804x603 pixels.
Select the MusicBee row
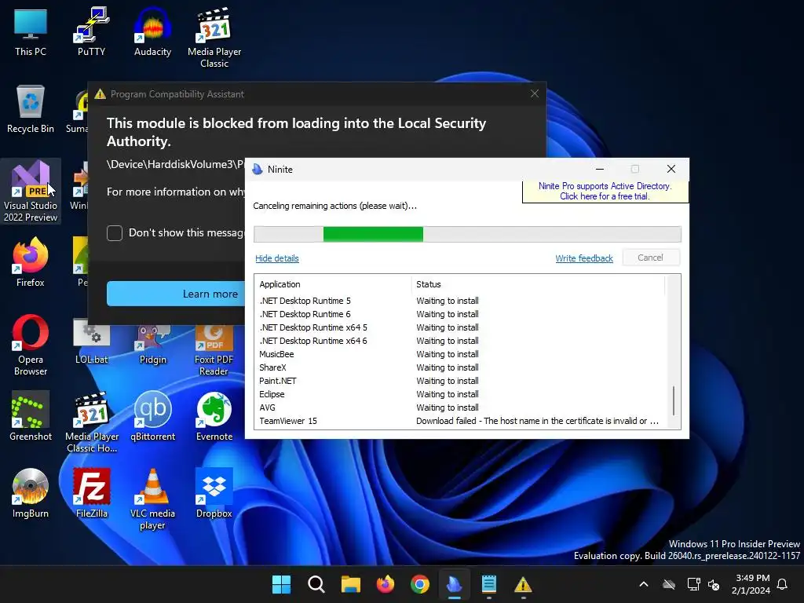pos(460,354)
